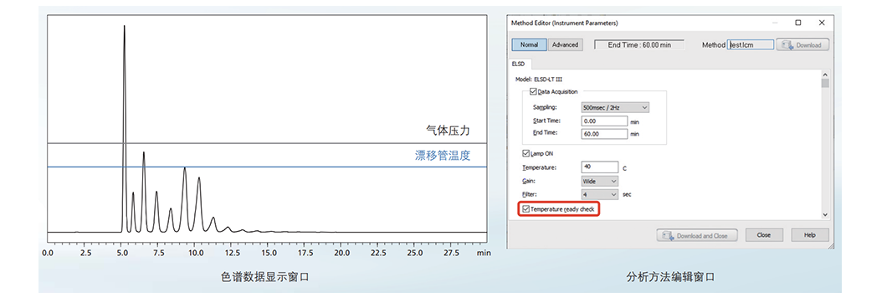Click the vertical scrollbar thumb in parameters pane
The width and height of the screenshot is (882, 303).
click(x=825, y=83)
